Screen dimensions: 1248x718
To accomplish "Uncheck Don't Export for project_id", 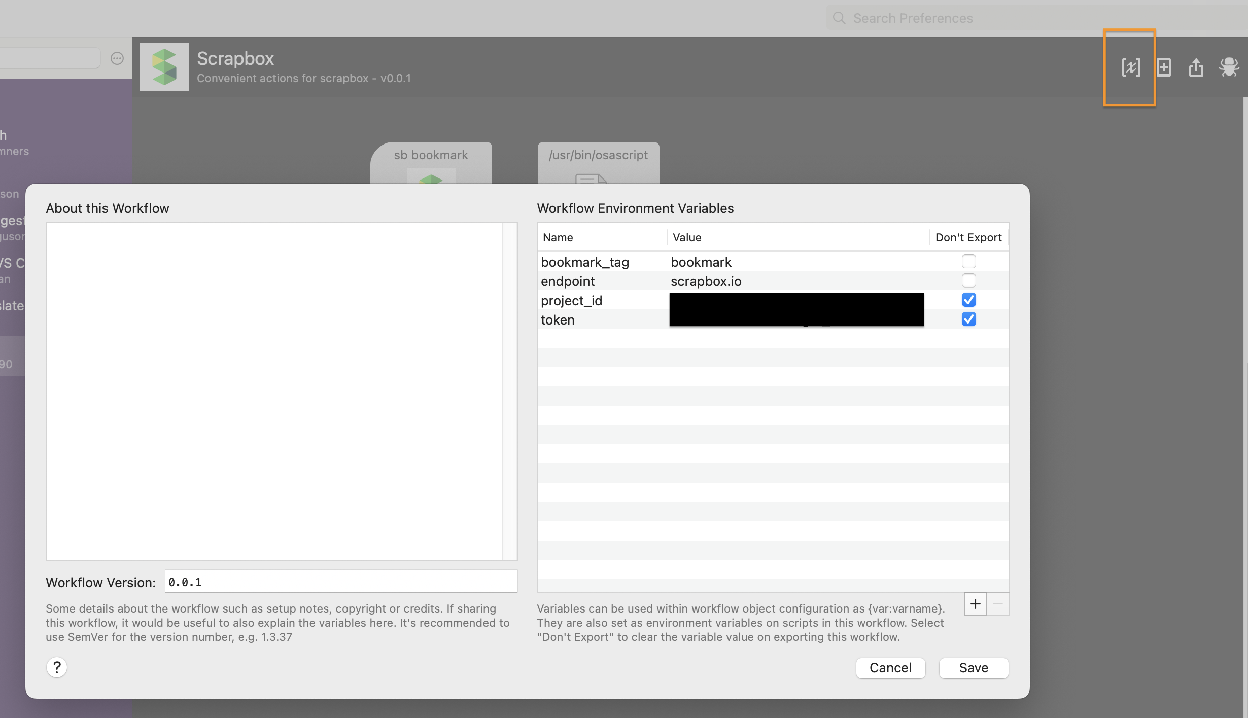I will tap(968, 300).
